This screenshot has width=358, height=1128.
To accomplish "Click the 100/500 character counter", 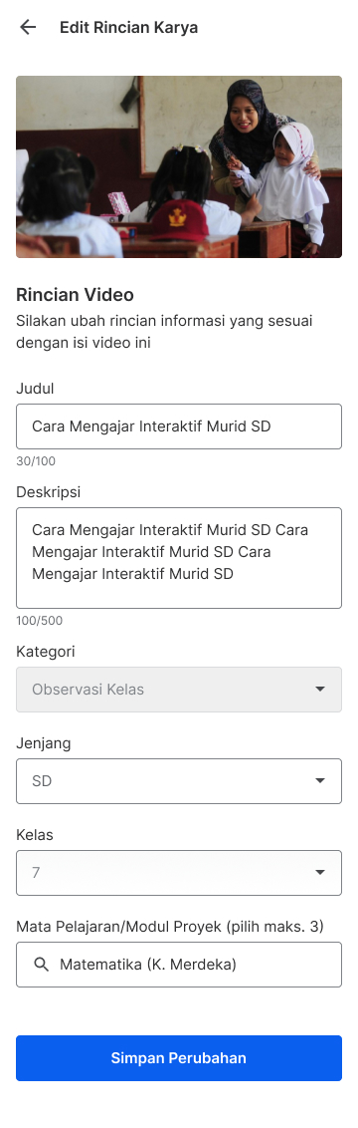I will [x=40, y=621].
